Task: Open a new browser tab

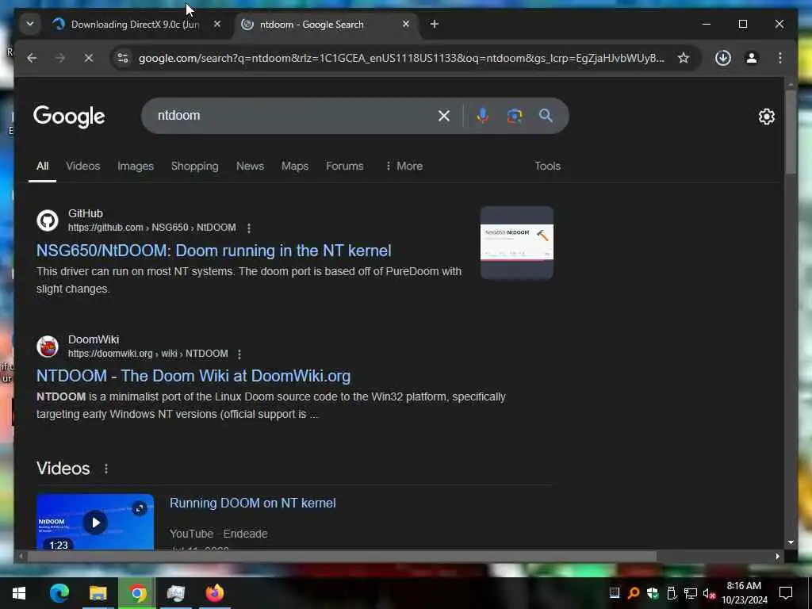Action: click(x=434, y=24)
